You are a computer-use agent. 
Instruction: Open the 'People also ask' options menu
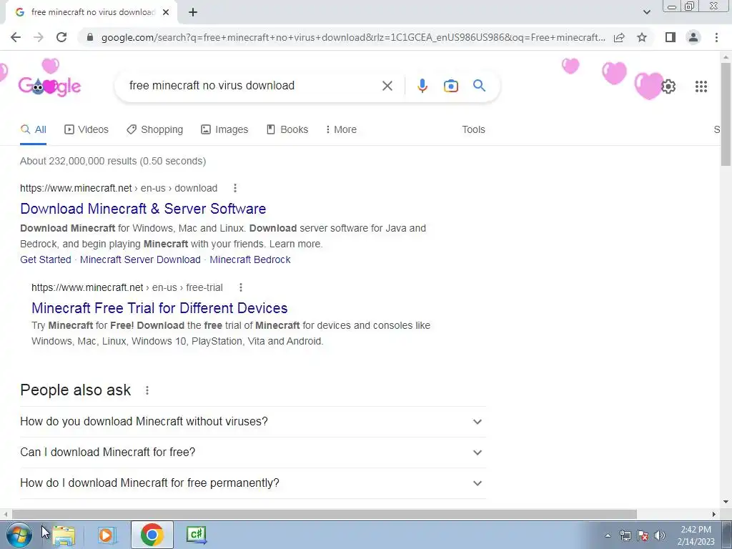click(147, 390)
